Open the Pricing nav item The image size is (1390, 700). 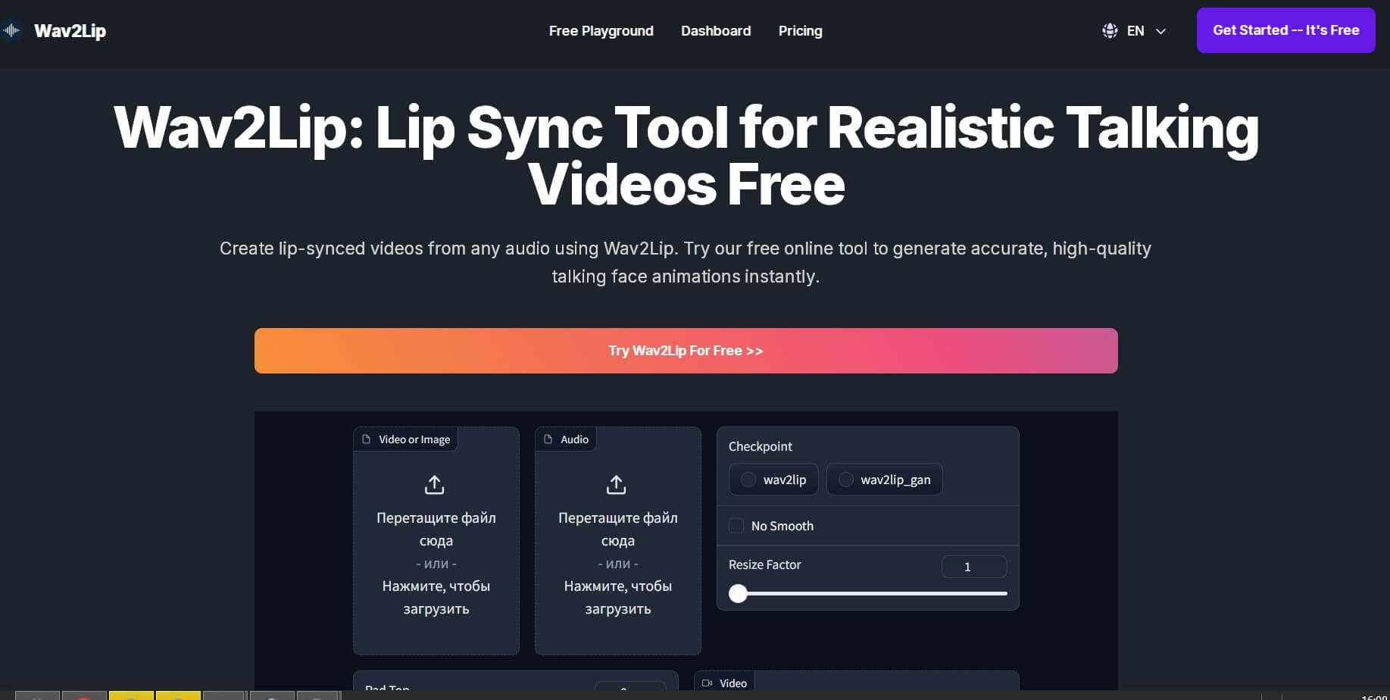coord(800,31)
